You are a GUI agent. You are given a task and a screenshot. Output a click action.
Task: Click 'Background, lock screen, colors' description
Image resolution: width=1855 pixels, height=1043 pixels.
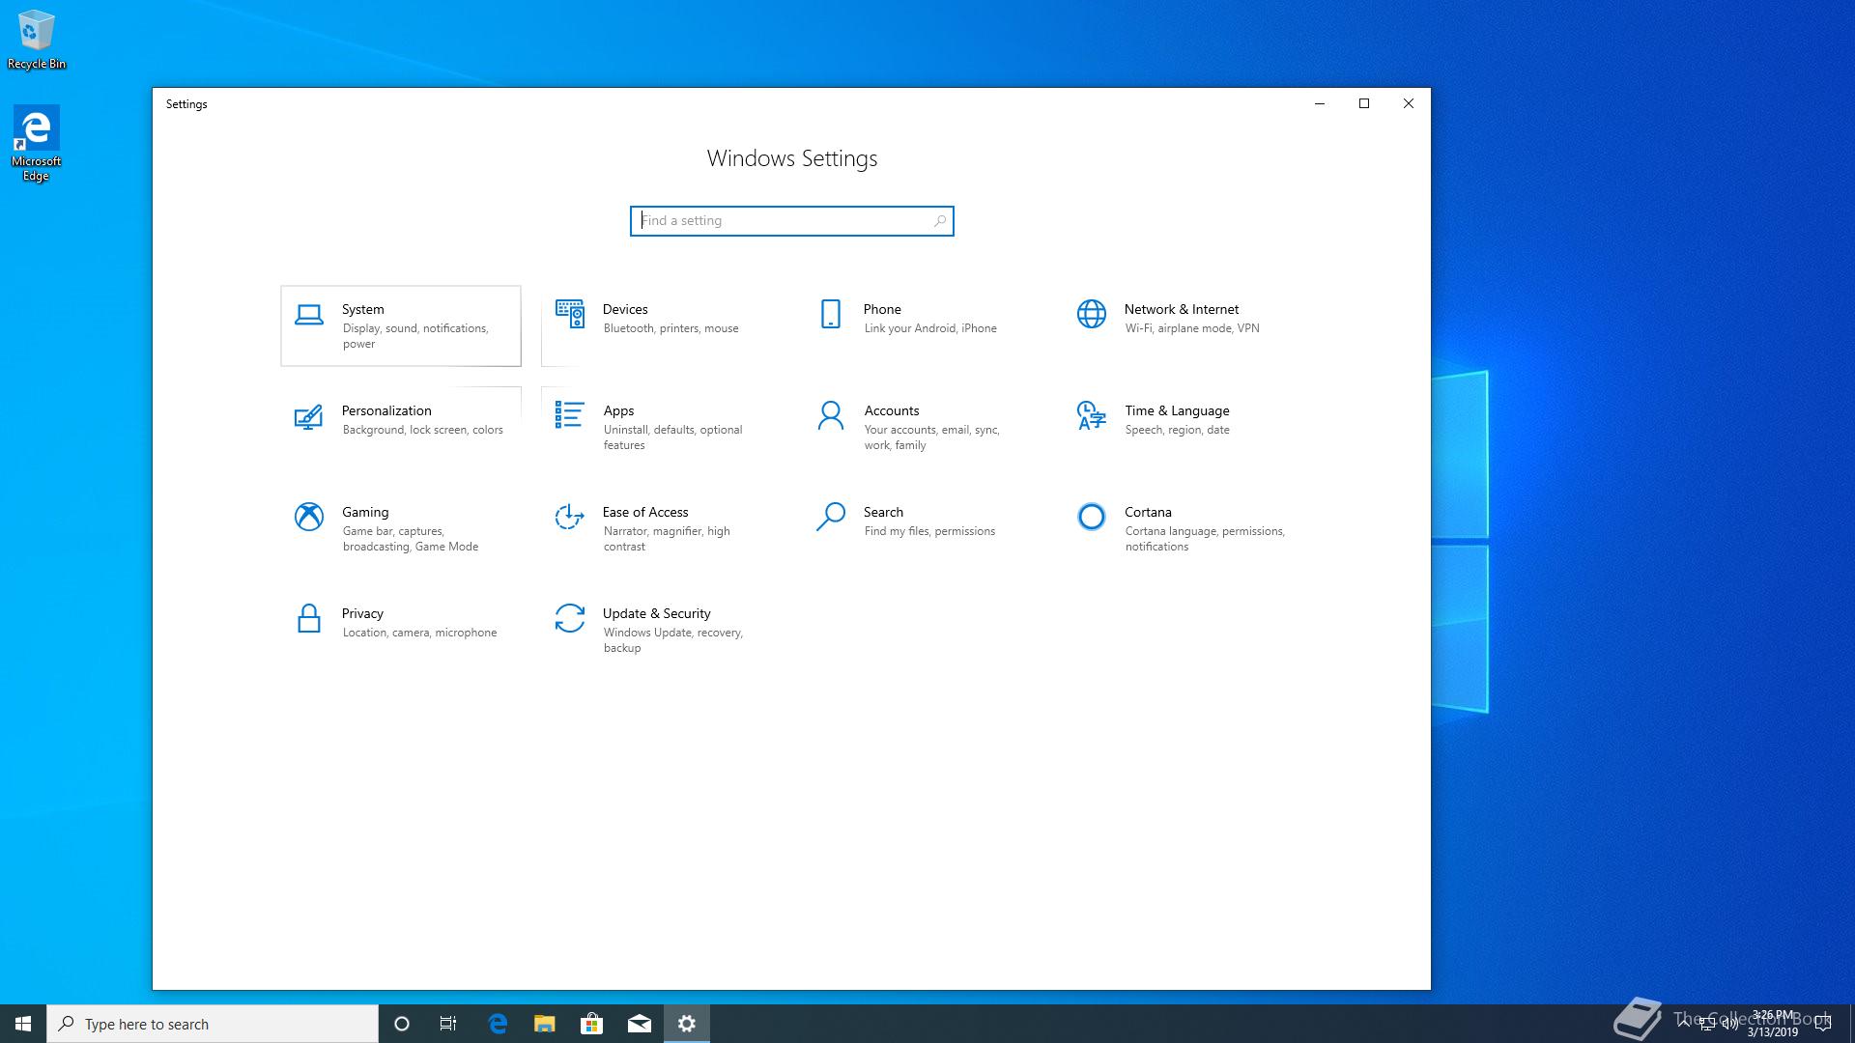pyautogui.click(x=422, y=430)
